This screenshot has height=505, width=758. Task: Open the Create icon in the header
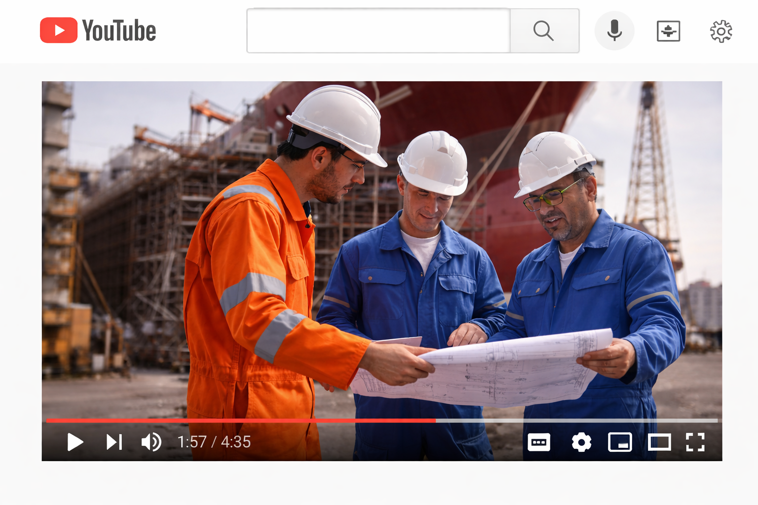668,31
